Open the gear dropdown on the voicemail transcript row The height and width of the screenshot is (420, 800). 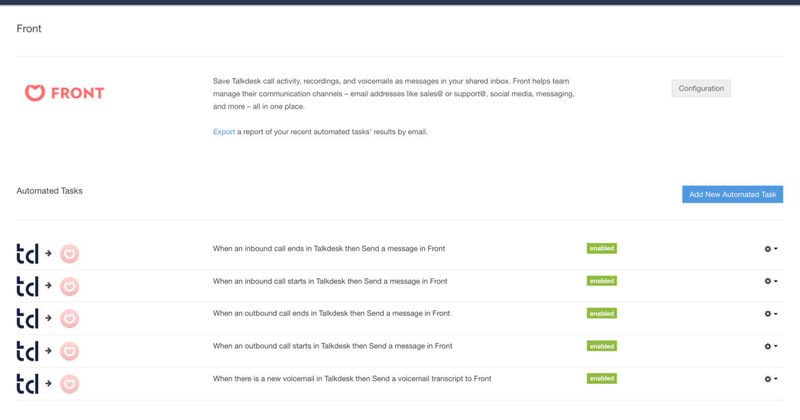(769, 379)
